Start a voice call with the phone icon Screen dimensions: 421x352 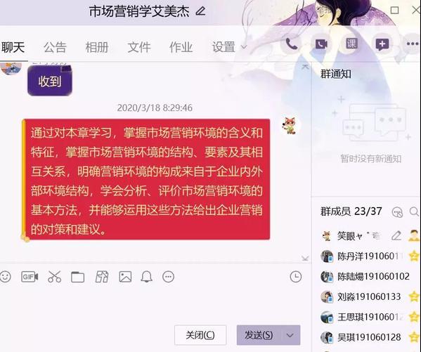[x=291, y=44]
